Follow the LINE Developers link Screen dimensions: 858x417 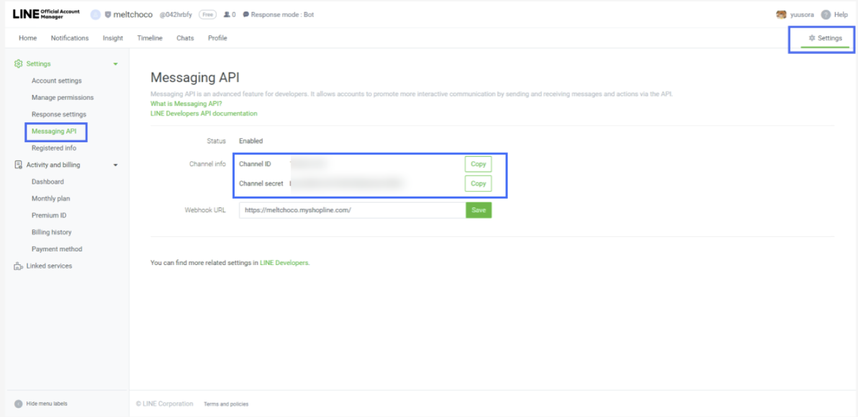pos(284,263)
